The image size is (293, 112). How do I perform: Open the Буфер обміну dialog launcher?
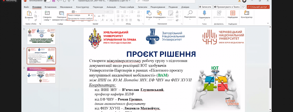[x=40, y=24]
